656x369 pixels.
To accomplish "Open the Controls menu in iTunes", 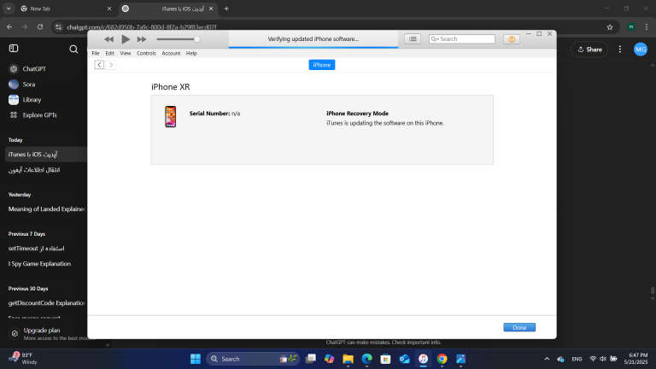I will coord(146,53).
